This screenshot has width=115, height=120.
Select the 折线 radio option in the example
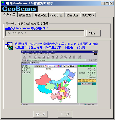tap(89, 71)
